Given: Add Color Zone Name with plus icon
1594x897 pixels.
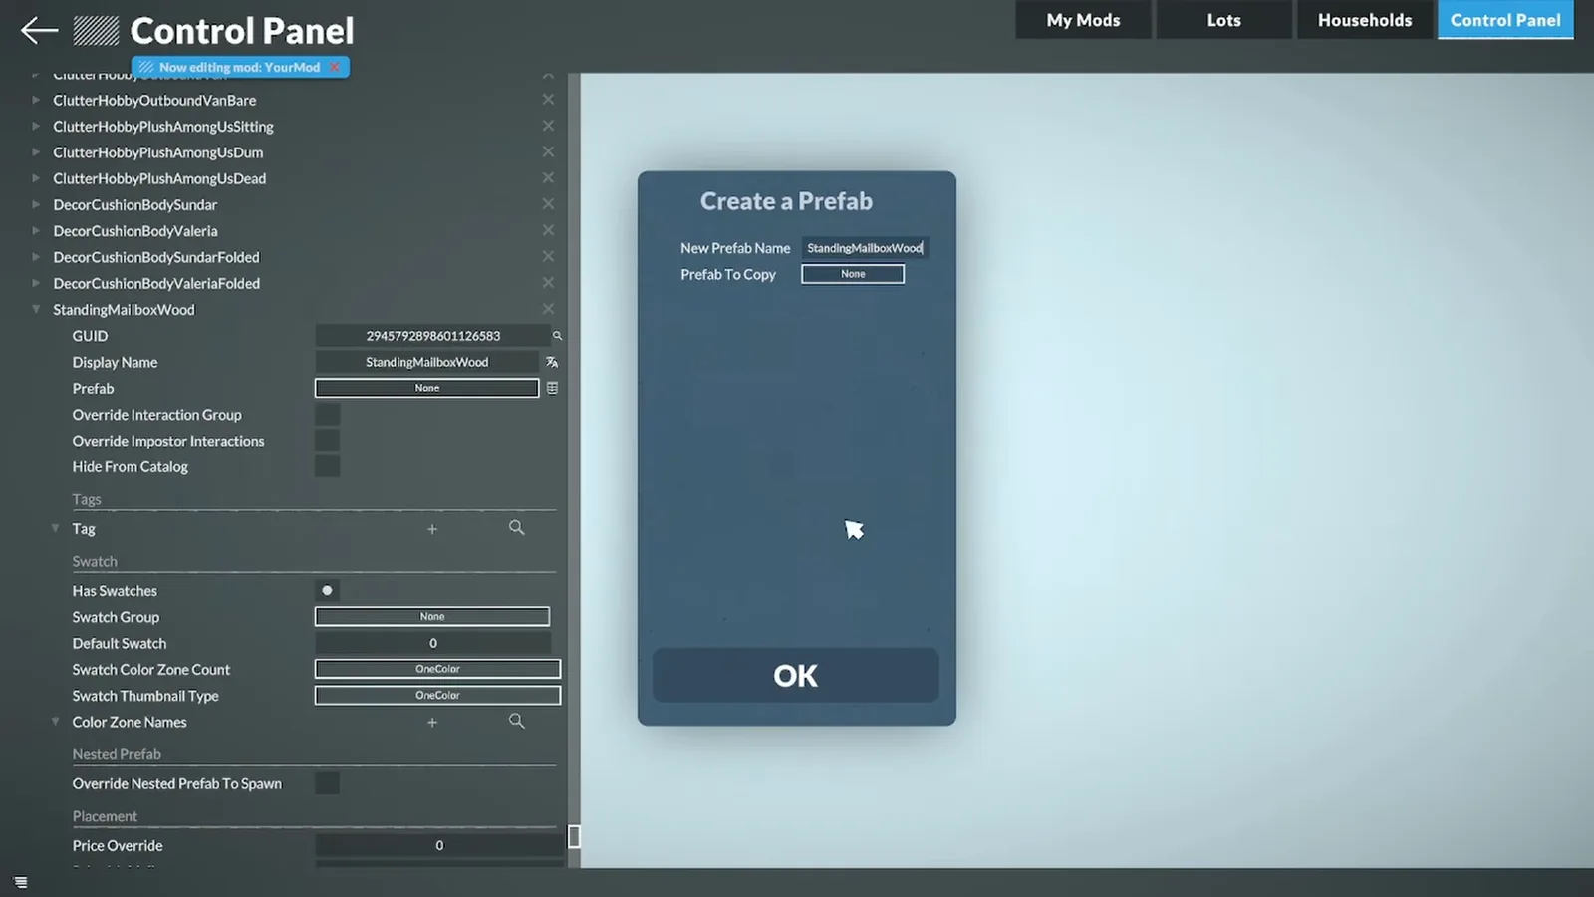Looking at the screenshot, I should (432, 722).
